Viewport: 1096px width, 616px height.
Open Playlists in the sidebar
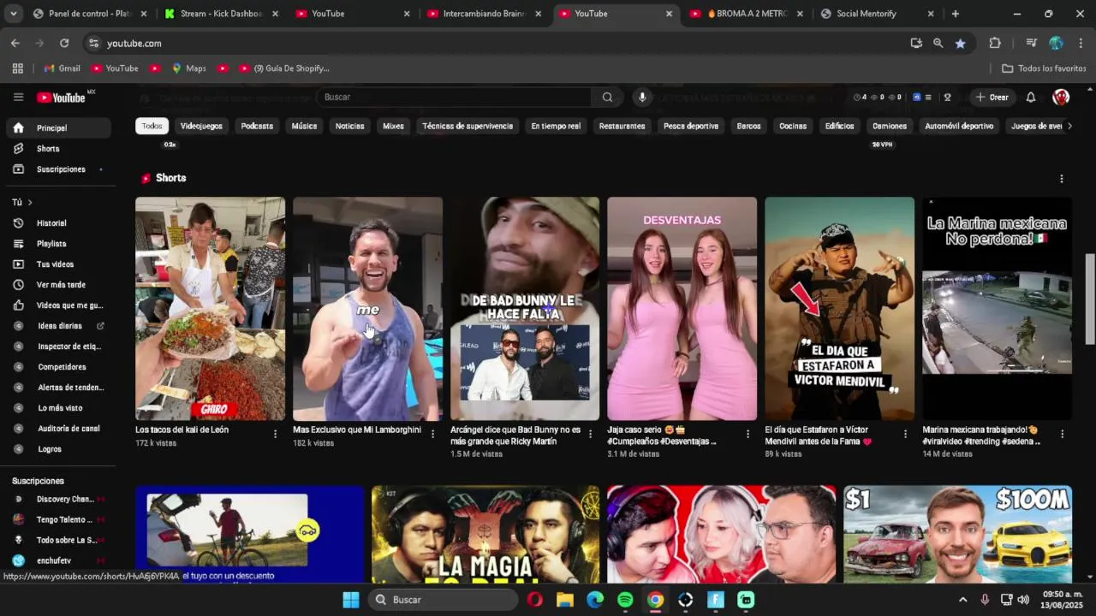[57, 244]
